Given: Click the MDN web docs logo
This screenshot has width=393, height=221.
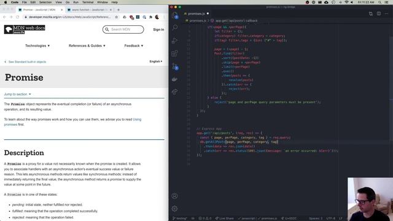Looking at the screenshot, I should 25,29.
